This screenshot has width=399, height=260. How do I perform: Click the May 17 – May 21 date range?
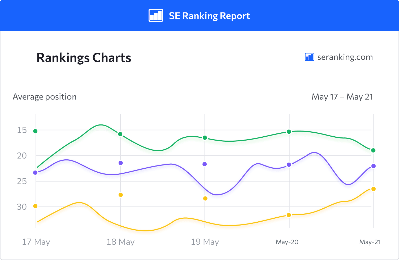342,97
